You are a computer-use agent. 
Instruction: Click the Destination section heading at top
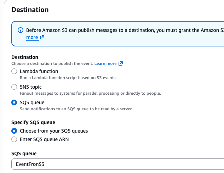30,10
